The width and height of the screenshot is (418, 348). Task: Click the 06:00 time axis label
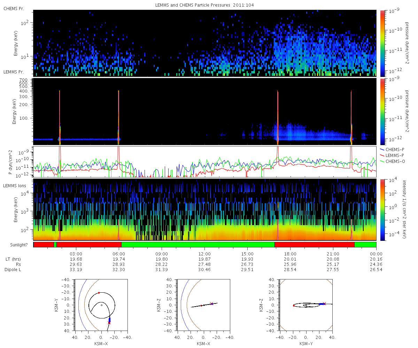(119, 254)
